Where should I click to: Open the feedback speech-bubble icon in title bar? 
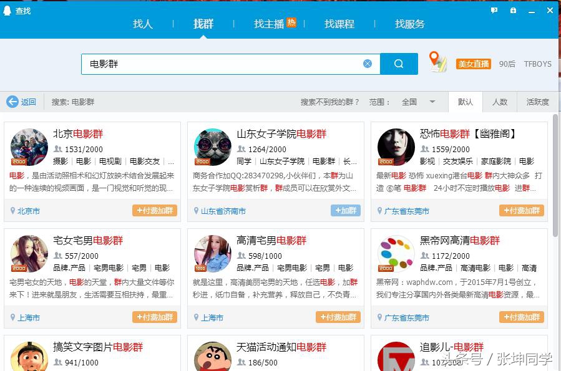494,11
